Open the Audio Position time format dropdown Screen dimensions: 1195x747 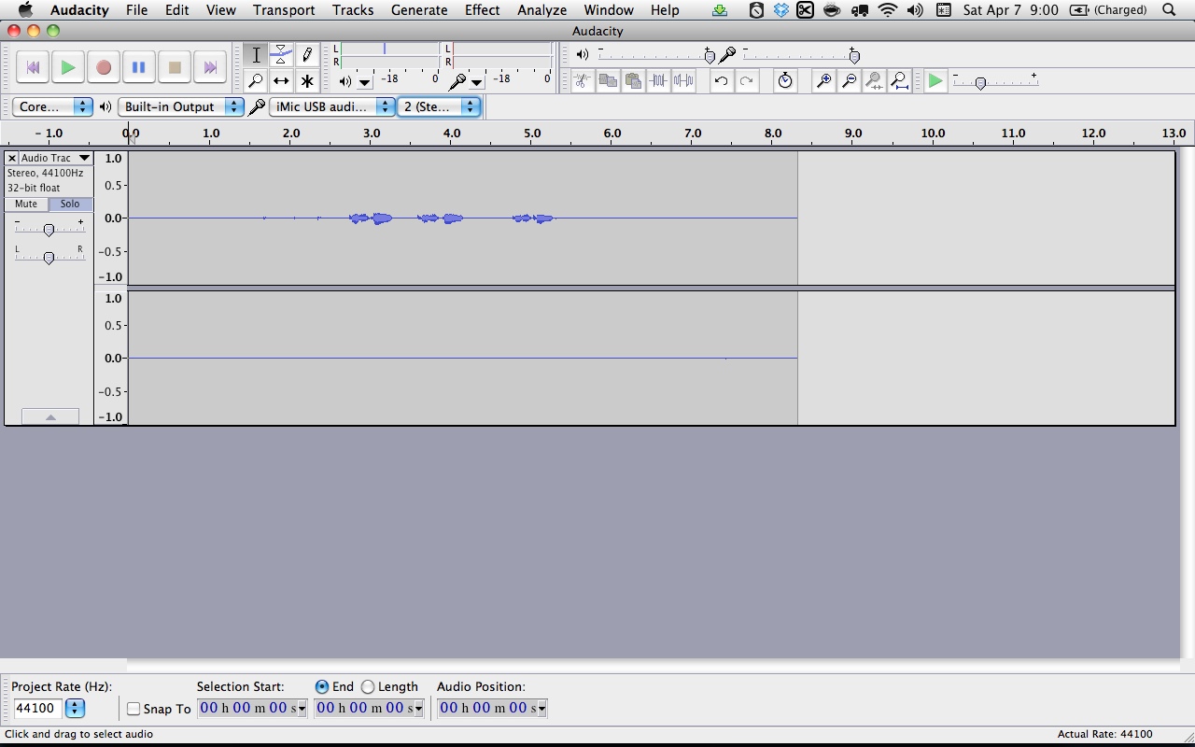tap(541, 709)
